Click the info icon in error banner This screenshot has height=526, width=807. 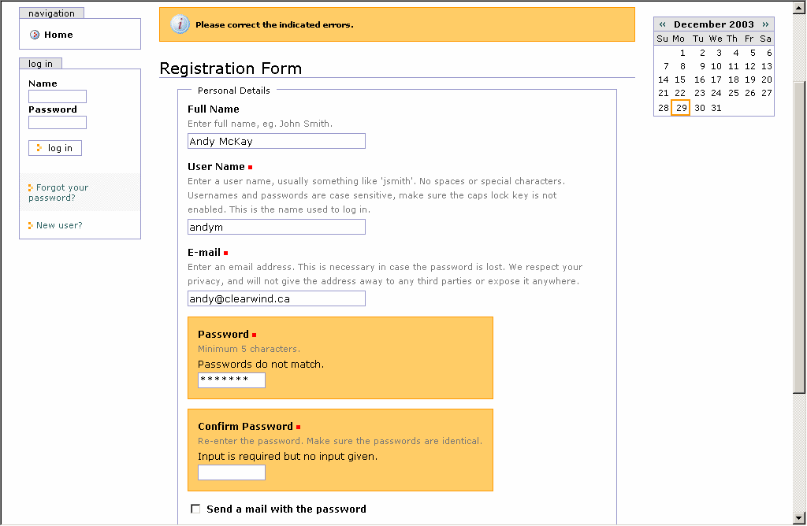pyautogui.click(x=180, y=24)
